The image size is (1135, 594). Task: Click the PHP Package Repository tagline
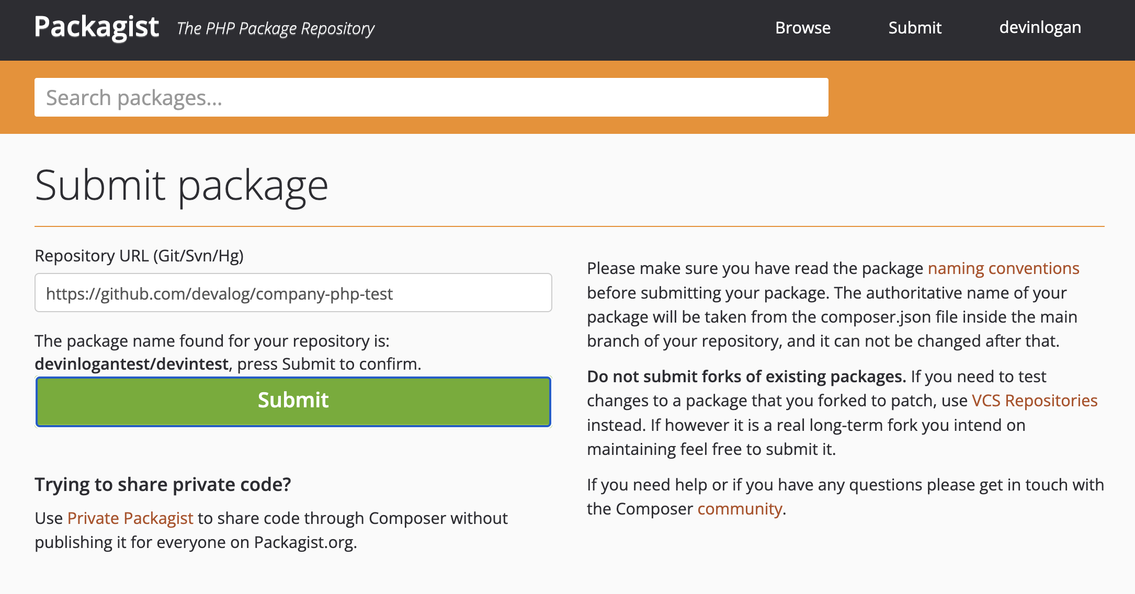click(x=275, y=28)
